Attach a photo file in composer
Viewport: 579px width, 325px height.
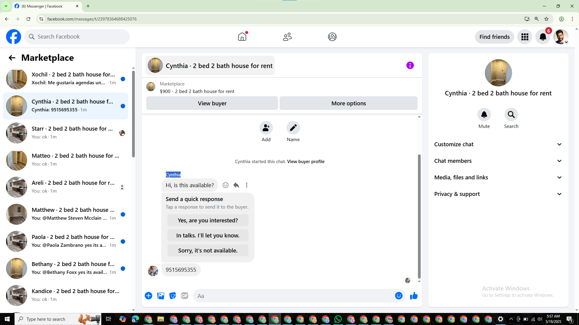[x=161, y=296]
